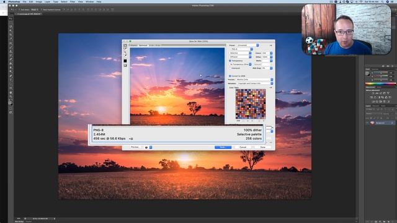Switch to the Original tab in dialog

pyautogui.click(x=133, y=45)
